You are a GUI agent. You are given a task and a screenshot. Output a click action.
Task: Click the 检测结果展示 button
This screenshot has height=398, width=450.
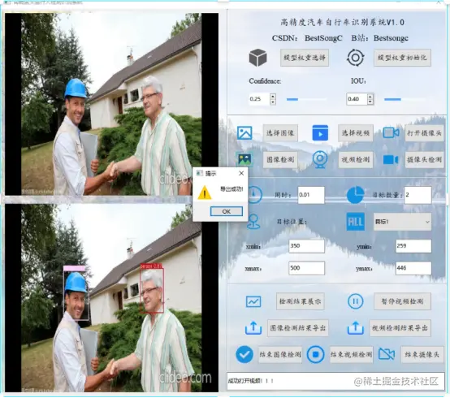(x=301, y=301)
